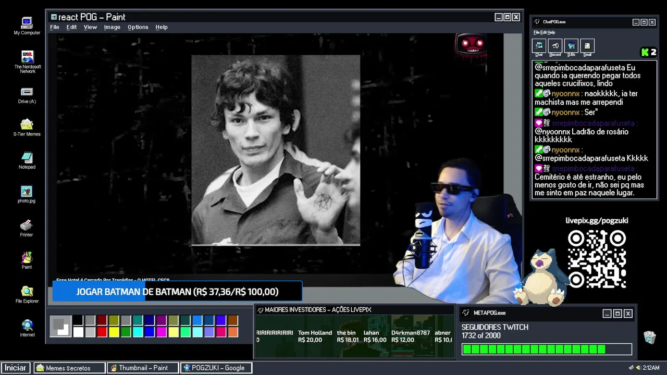Image resolution: width=667 pixels, height=375 pixels.
Task: Click 'SEGUIDORES TWITCH' label in METAPOG
Action: (x=495, y=327)
